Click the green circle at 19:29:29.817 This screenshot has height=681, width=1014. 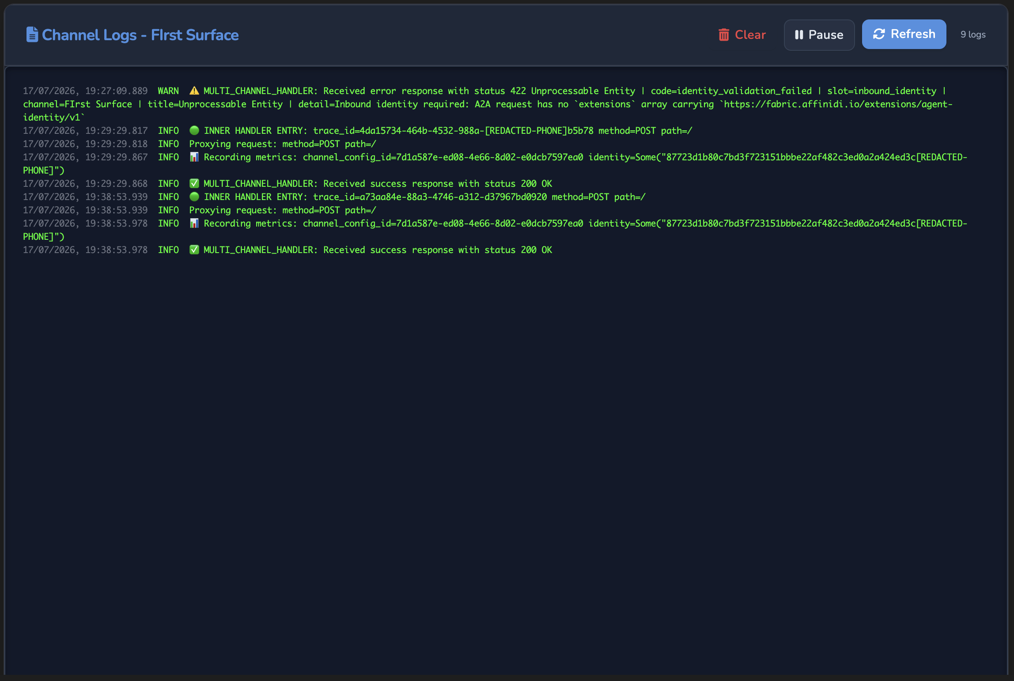(194, 130)
